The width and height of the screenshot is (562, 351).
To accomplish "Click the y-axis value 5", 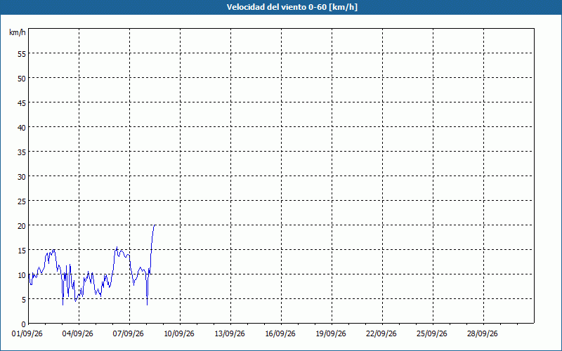I will click(24, 300).
